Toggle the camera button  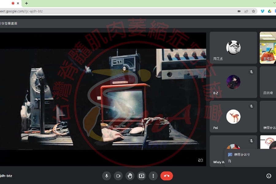(x=118, y=176)
